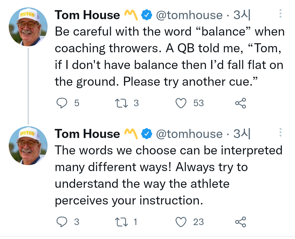Open the first tweet's 3시 timestamp
295x239 pixels.
pos(242,15)
